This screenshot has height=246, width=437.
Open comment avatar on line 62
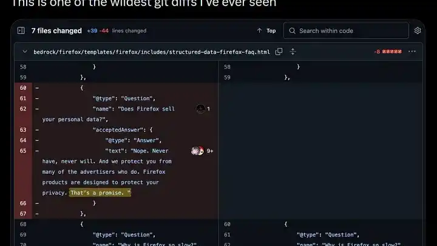click(x=200, y=109)
